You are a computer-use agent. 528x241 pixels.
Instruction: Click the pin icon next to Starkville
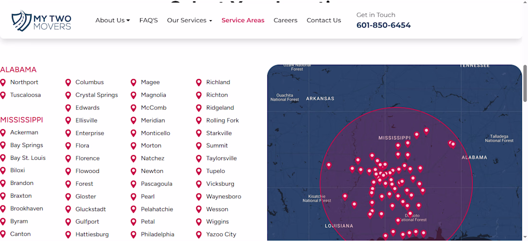[x=199, y=133]
